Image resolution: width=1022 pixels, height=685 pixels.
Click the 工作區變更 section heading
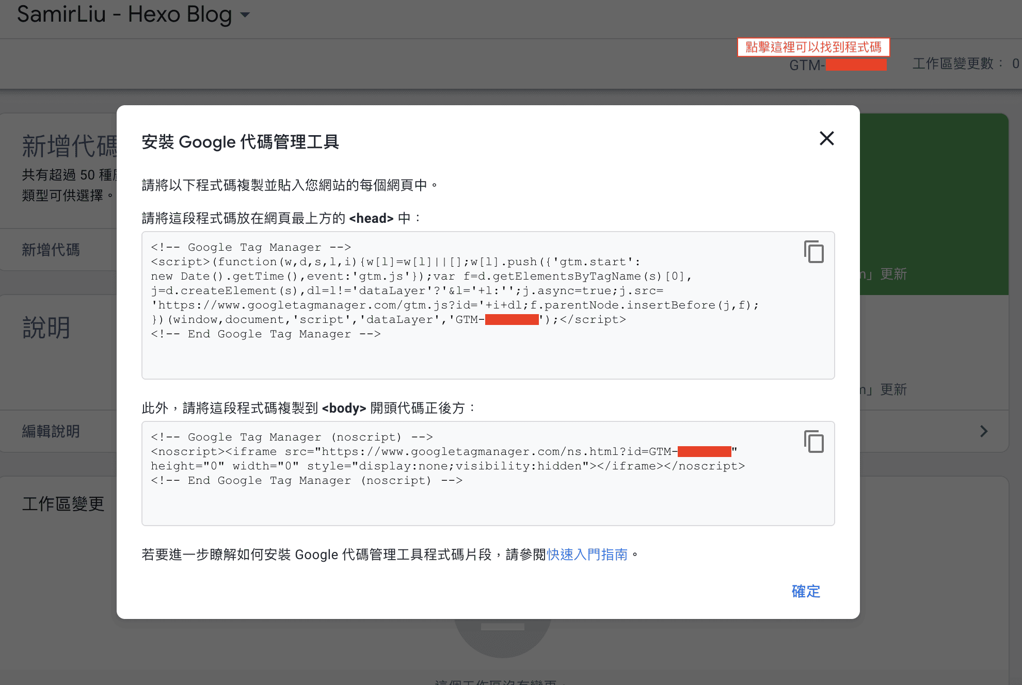63,503
